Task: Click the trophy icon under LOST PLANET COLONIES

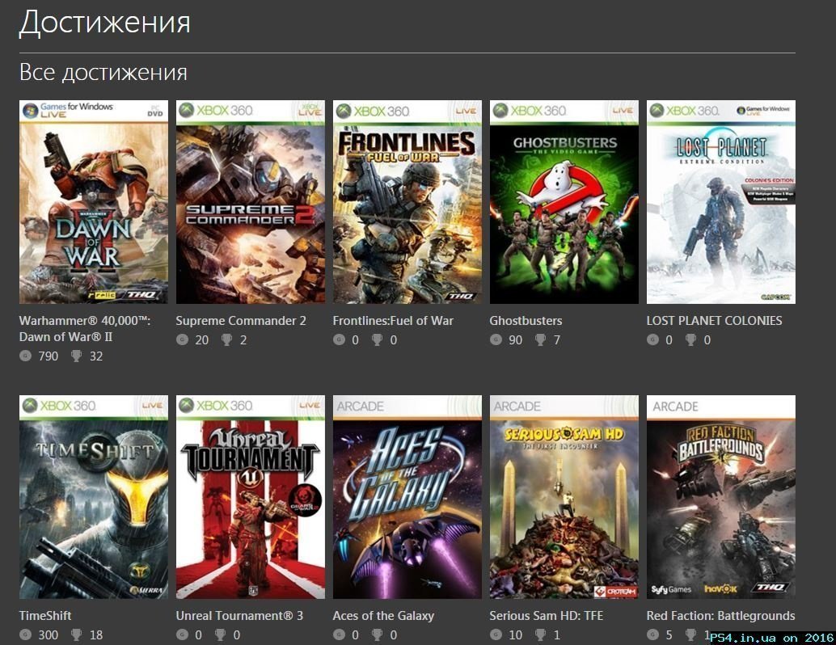Action: tap(690, 339)
